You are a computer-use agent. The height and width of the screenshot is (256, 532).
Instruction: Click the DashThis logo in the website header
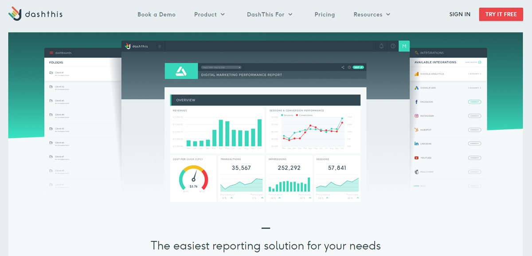[35, 14]
